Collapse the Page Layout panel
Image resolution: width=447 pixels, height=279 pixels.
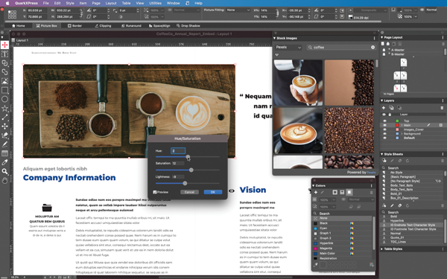[x=382, y=37]
